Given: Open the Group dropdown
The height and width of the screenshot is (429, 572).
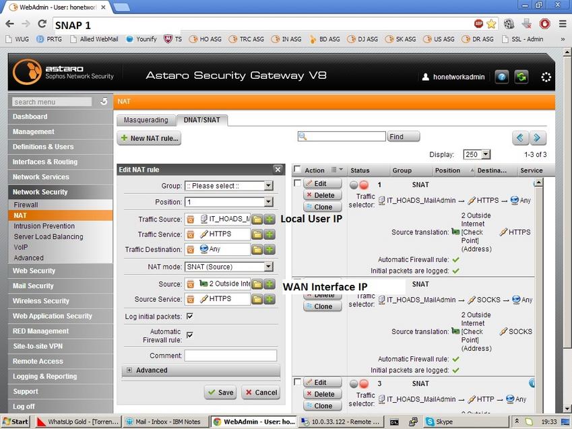Looking at the screenshot, I should (x=228, y=186).
